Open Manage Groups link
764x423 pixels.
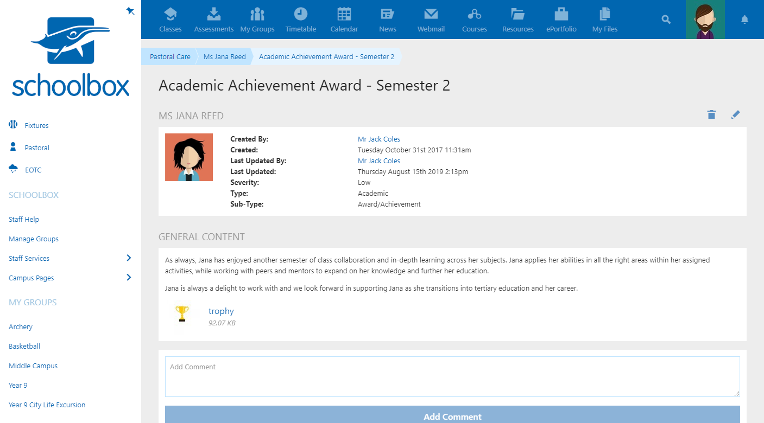pyautogui.click(x=34, y=239)
